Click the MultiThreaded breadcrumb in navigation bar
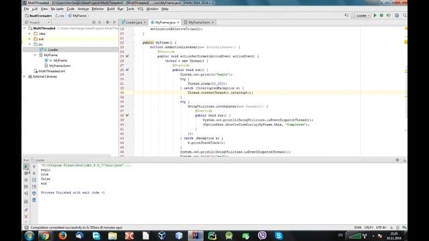 [39, 16]
